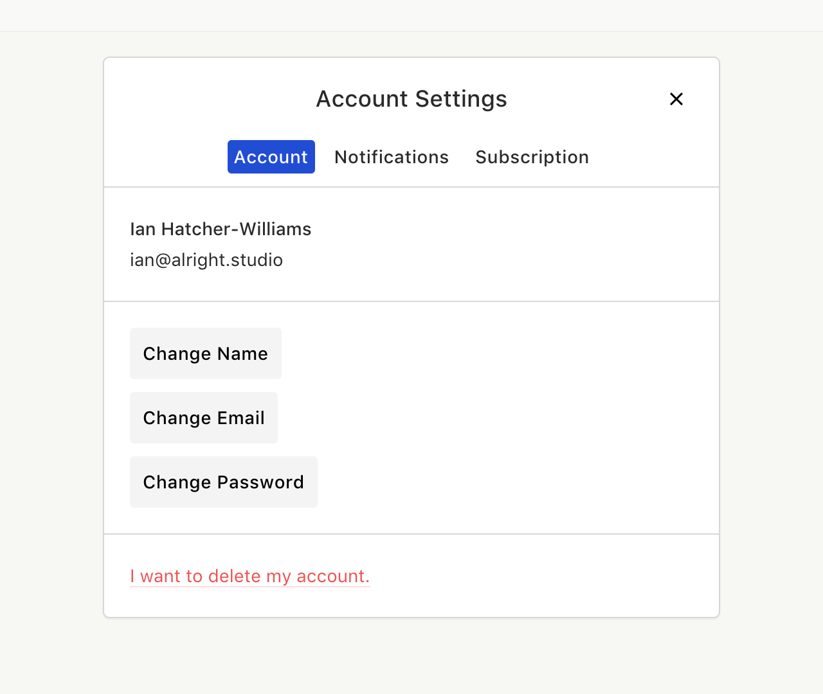Select the Account tab

pyautogui.click(x=271, y=157)
